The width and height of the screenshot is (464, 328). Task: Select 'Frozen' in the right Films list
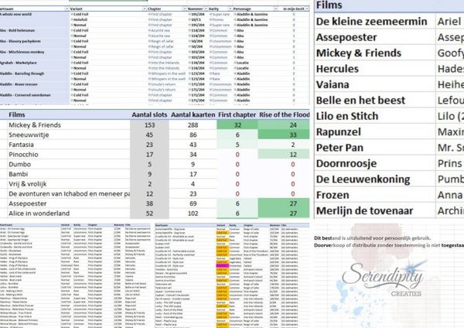coord(333,195)
